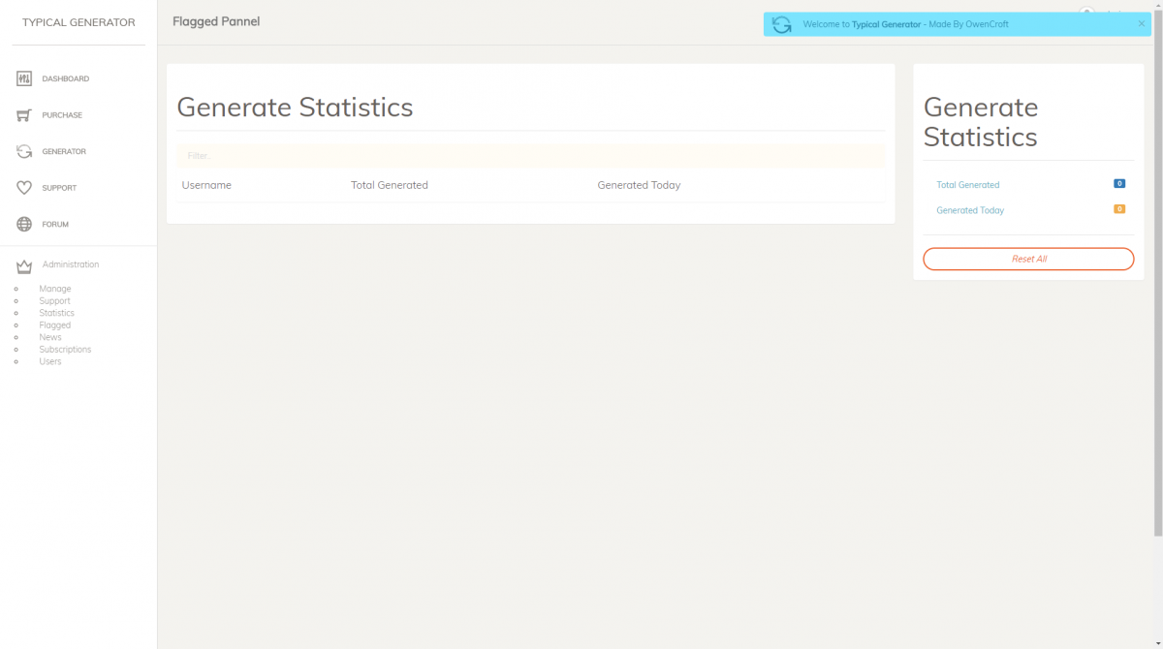This screenshot has height=649, width=1163.
Task: Click the Filter input field
Action: click(x=530, y=156)
